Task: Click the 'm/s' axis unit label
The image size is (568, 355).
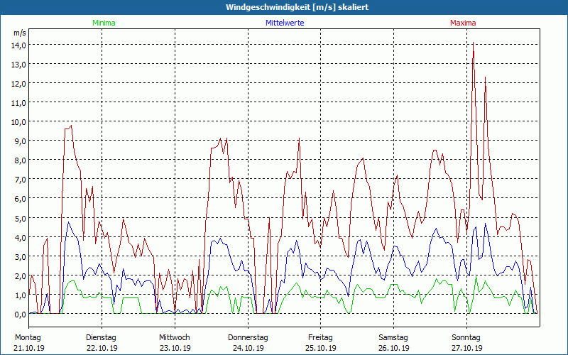Action: coord(20,33)
